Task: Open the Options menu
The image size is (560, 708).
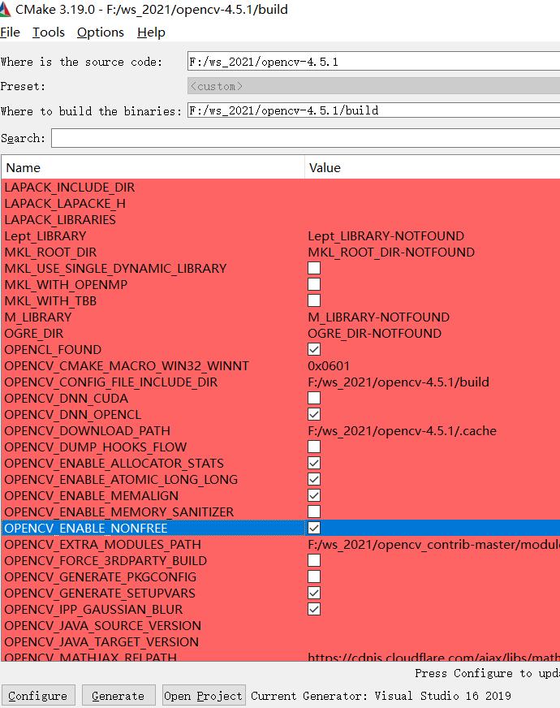Action: click(x=100, y=32)
